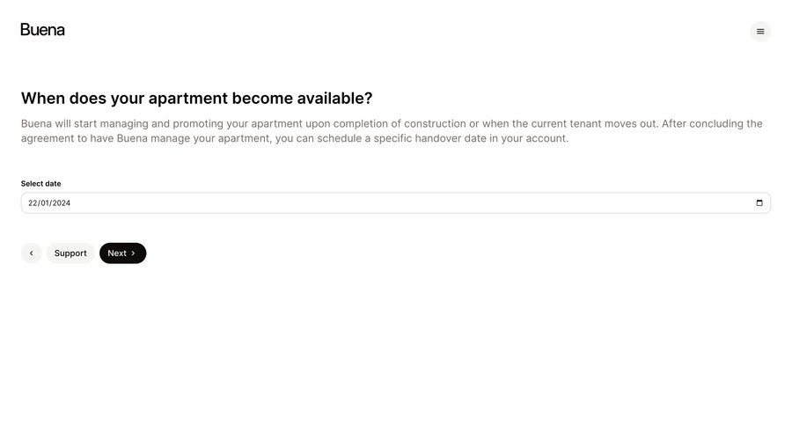The image size is (792, 426).
Task: Click the Support button
Action: pos(70,253)
